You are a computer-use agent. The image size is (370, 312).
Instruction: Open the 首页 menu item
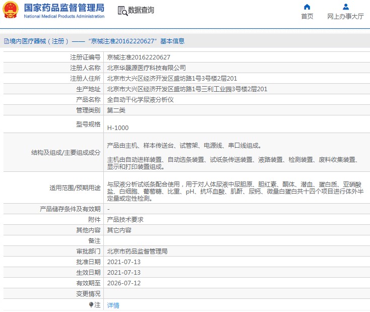point(307,17)
